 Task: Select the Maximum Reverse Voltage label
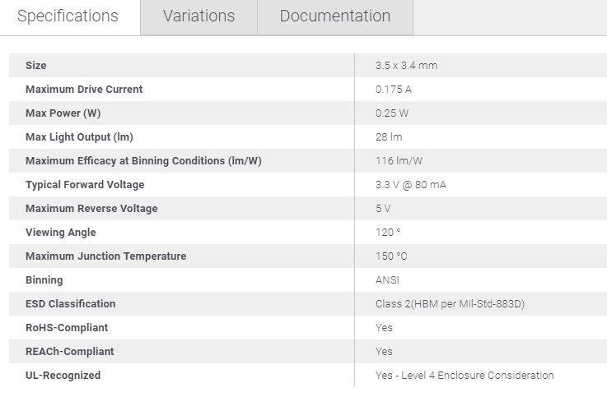pos(91,209)
